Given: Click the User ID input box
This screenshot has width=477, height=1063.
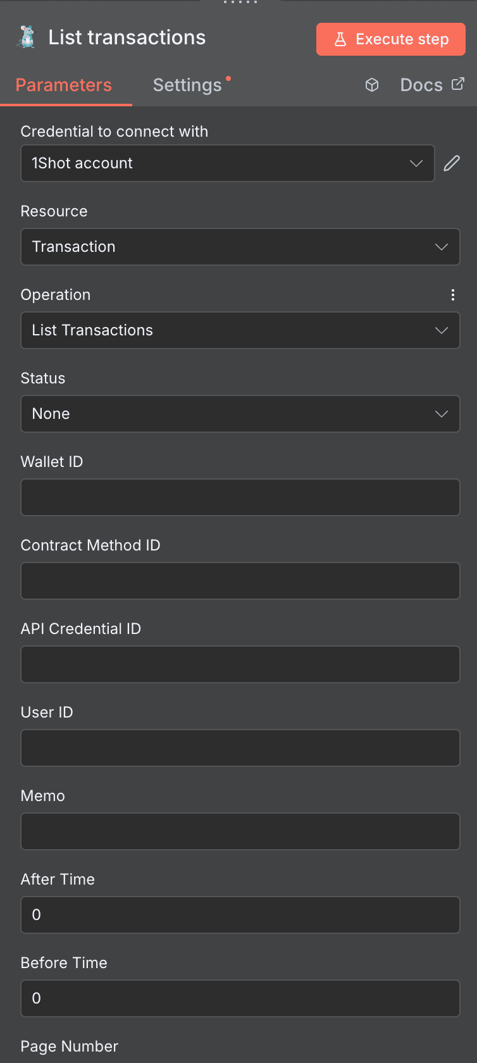Looking at the screenshot, I should click(x=240, y=748).
